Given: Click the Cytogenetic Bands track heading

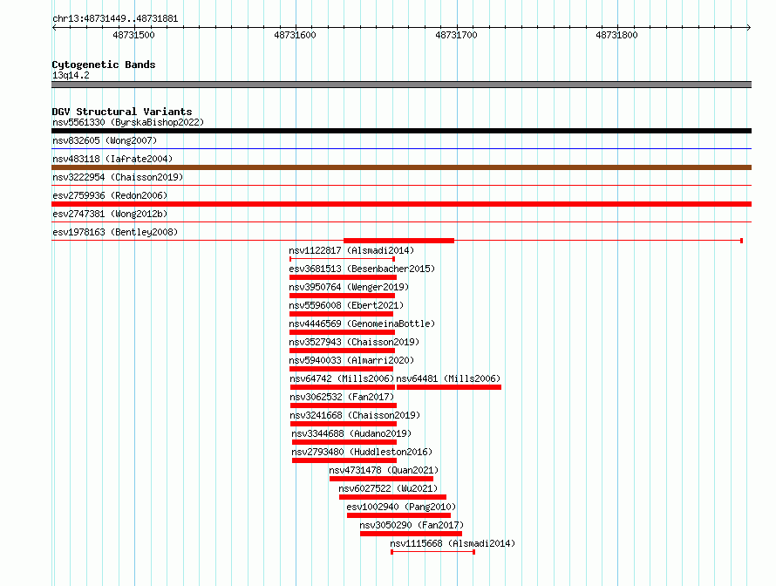Looking at the screenshot, I should (104, 65).
